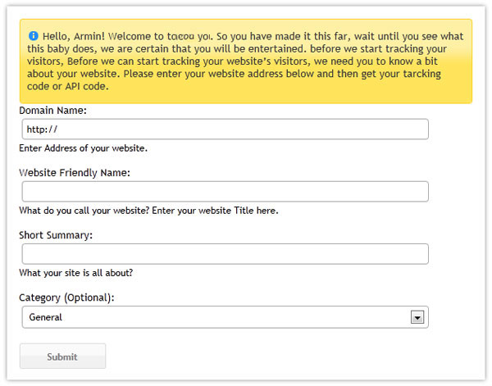The image size is (492, 386).
Task: Click the Submit button
Action: click(62, 356)
